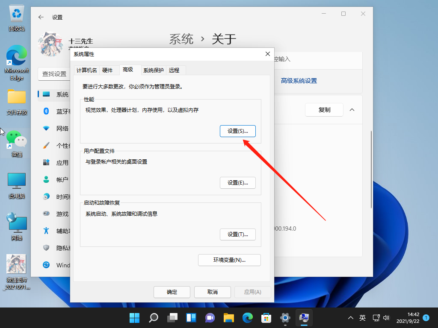Open notification badge in taskbar
Image resolution: width=438 pixels, height=328 pixels.
click(426, 318)
